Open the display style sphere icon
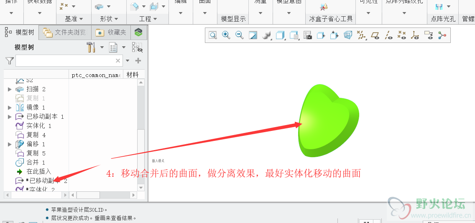Image resolution: width=475 pixels, height=223 pixels. 266,35
